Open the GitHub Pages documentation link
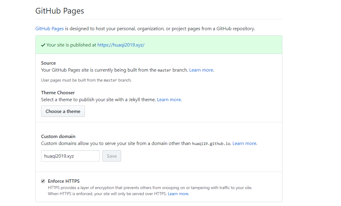 [49, 29]
